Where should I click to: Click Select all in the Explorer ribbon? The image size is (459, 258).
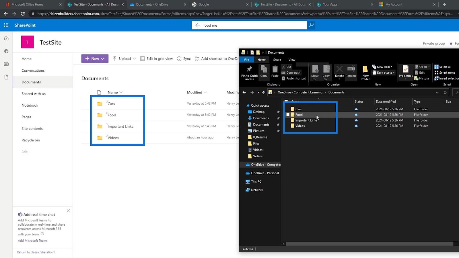pyautogui.click(x=443, y=67)
